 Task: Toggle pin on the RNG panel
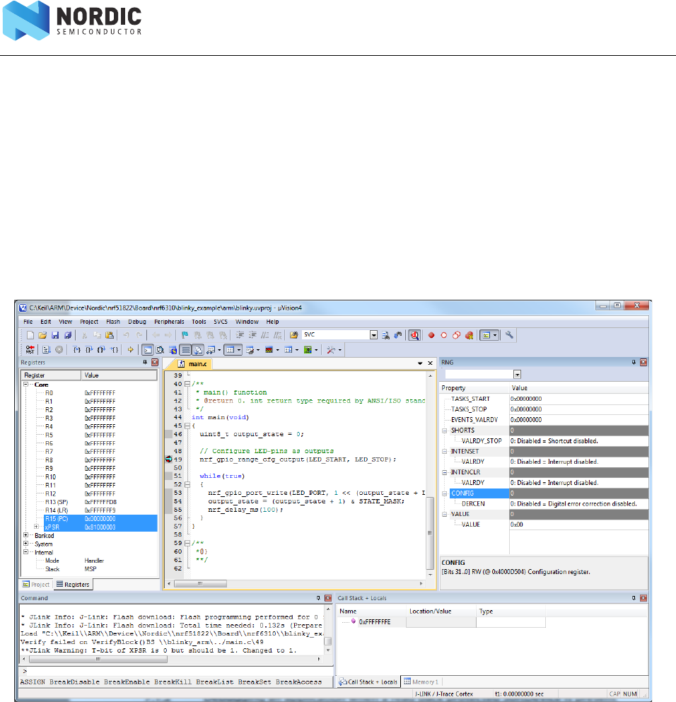[x=634, y=362]
